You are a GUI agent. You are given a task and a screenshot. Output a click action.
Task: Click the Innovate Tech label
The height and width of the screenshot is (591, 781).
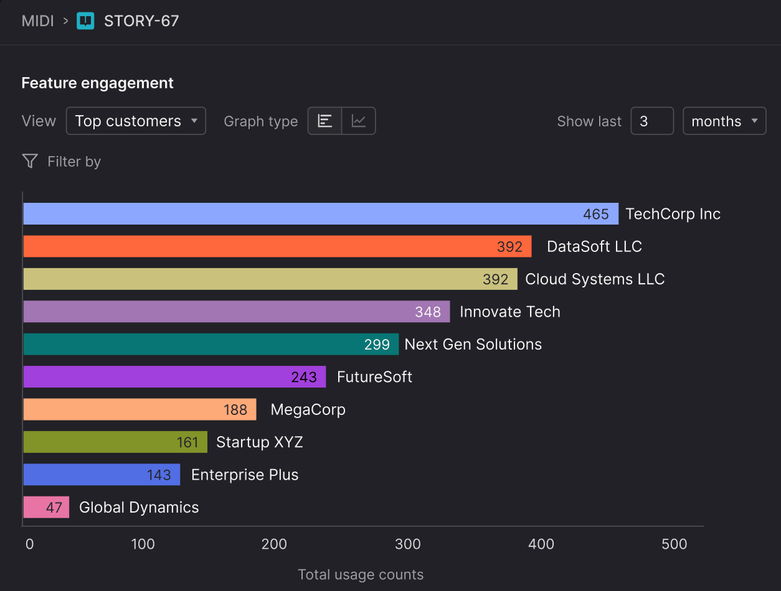tap(510, 312)
